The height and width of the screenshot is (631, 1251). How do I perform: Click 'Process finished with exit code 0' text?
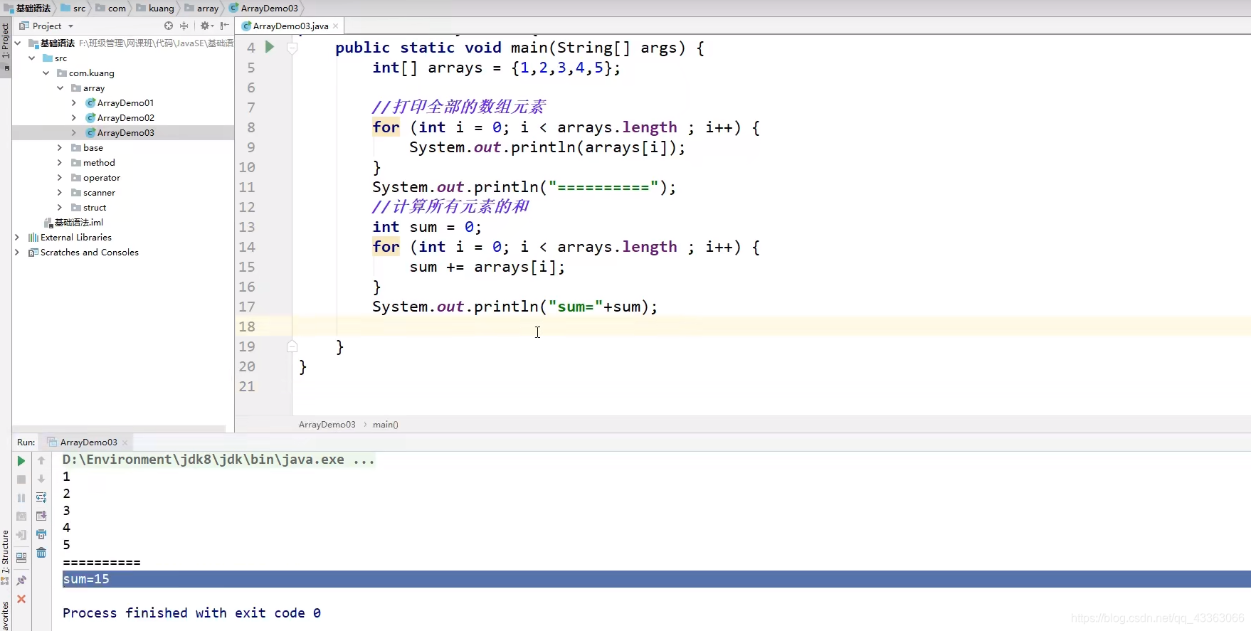pyautogui.click(x=191, y=613)
